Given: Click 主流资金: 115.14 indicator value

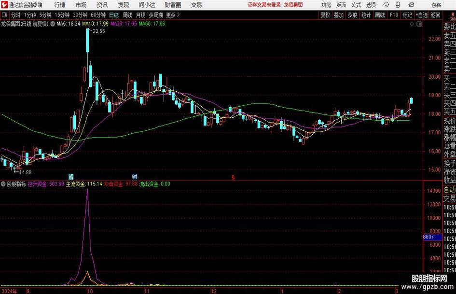Looking at the screenshot, I should tap(84, 184).
